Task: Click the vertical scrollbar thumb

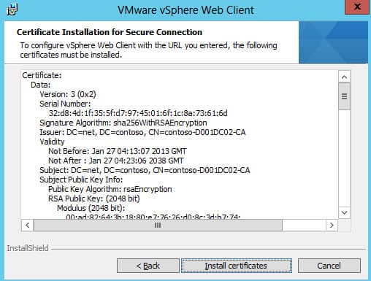Action: [344, 96]
